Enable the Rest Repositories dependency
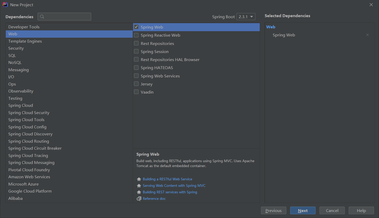The height and width of the screenshot is (218, 379). (136, 43)
